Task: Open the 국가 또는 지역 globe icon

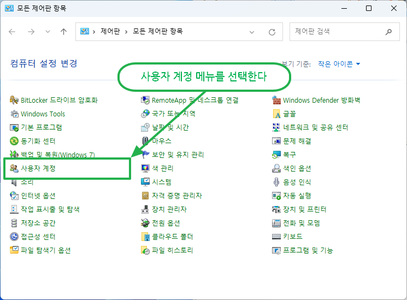Action: point(145,114)
